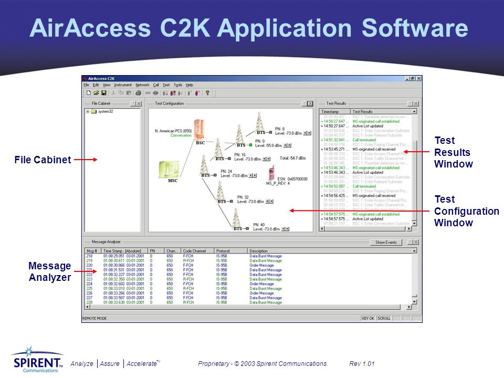Viewport: 504px width, 378px height.
Task: Select message row 218 in Message Analyzer
Action: [x=248, y=256]
